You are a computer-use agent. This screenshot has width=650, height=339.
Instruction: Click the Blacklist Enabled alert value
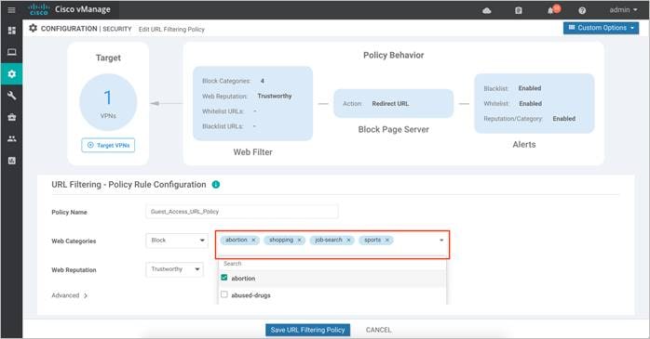point(529,88)
